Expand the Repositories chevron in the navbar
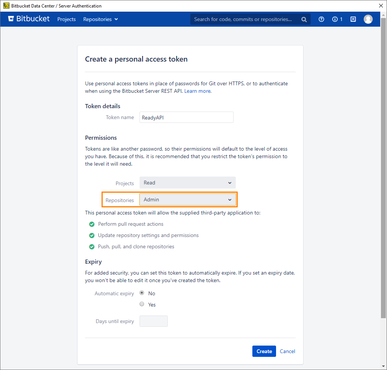Screen dimensions: 387x370 point(117,19)
